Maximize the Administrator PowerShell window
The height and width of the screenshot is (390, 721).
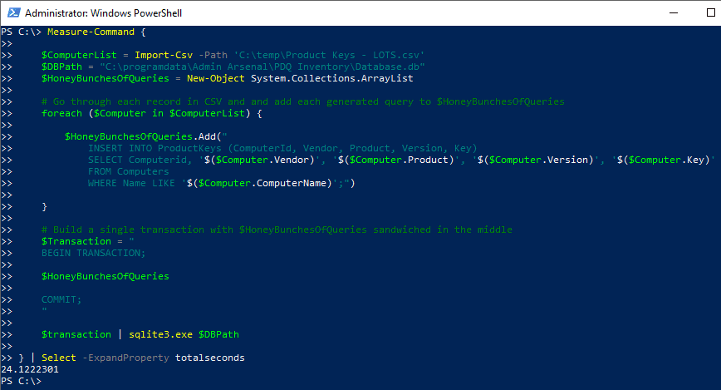pyautogui.click(x=710, y=13)
